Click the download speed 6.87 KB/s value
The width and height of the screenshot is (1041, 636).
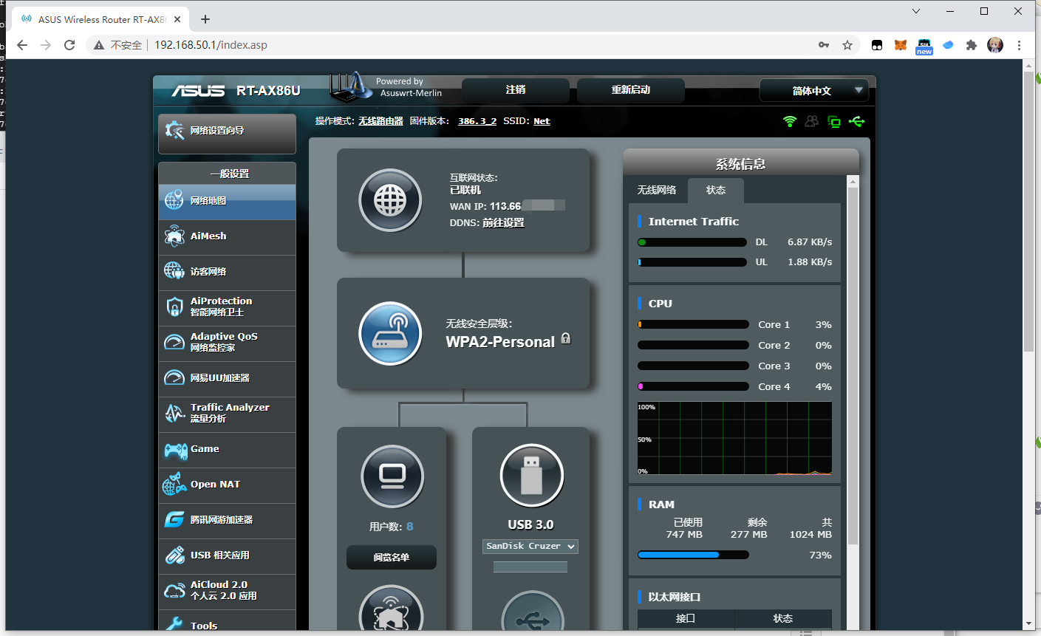tap(810, 242)
